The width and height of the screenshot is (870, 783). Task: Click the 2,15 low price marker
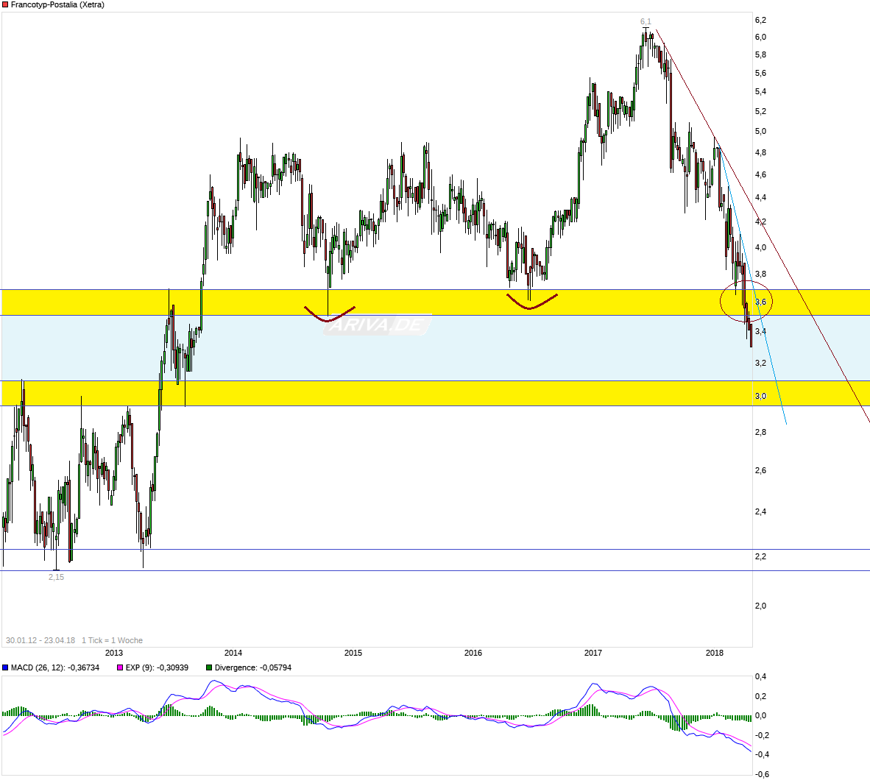coord(57,578)
